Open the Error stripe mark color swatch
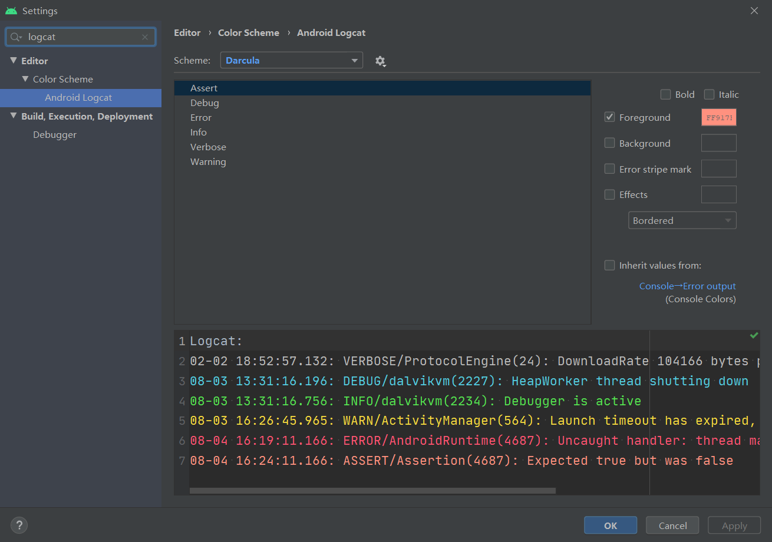The image size is (772, 542). (x=719, y=168)
